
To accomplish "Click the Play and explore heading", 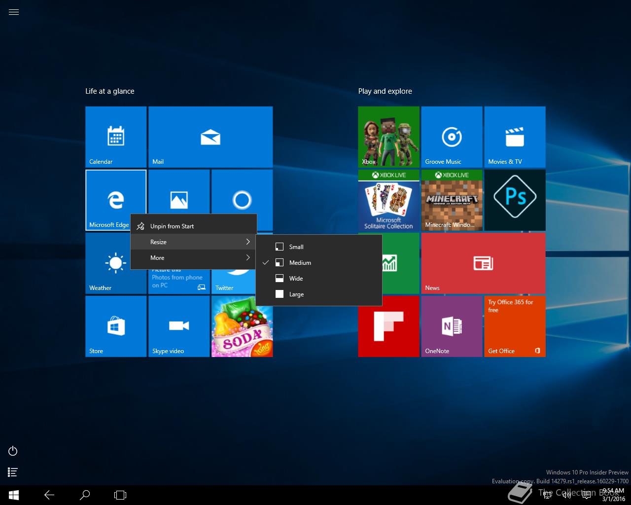I will click(385, 91).
